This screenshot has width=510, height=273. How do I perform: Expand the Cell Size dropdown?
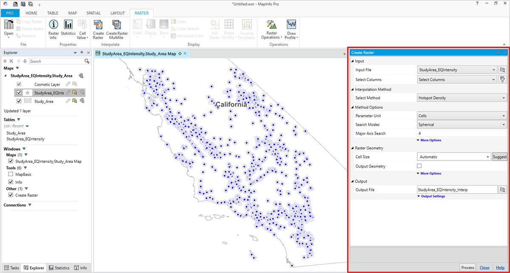tap(454, 157)
